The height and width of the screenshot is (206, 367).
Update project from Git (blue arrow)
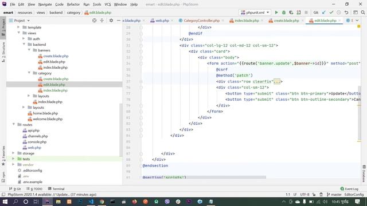click(x=323, y=13)
